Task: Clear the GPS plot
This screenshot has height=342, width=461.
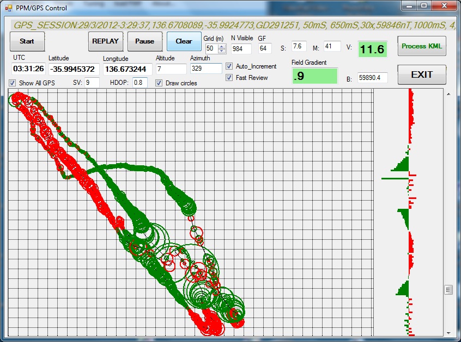Action: (184, 41)
